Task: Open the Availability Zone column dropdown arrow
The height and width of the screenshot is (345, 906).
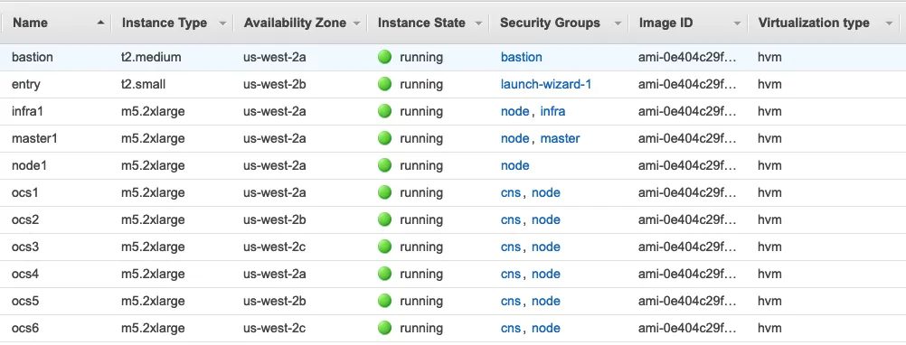Action: 356,23
